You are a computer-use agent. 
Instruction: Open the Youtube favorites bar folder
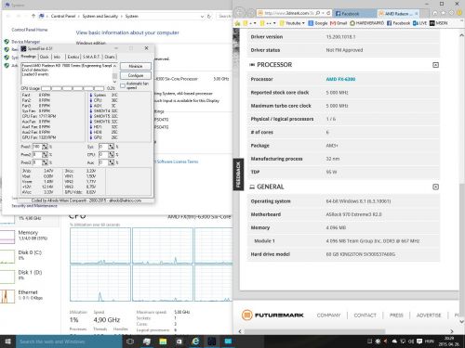[x=292, y=23]
